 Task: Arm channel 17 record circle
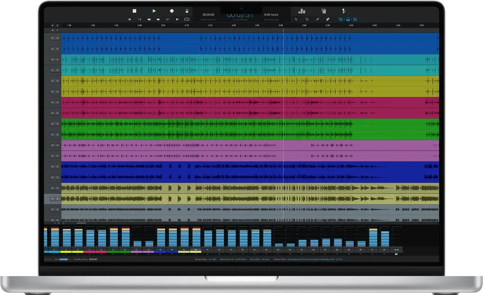[207, 254]
